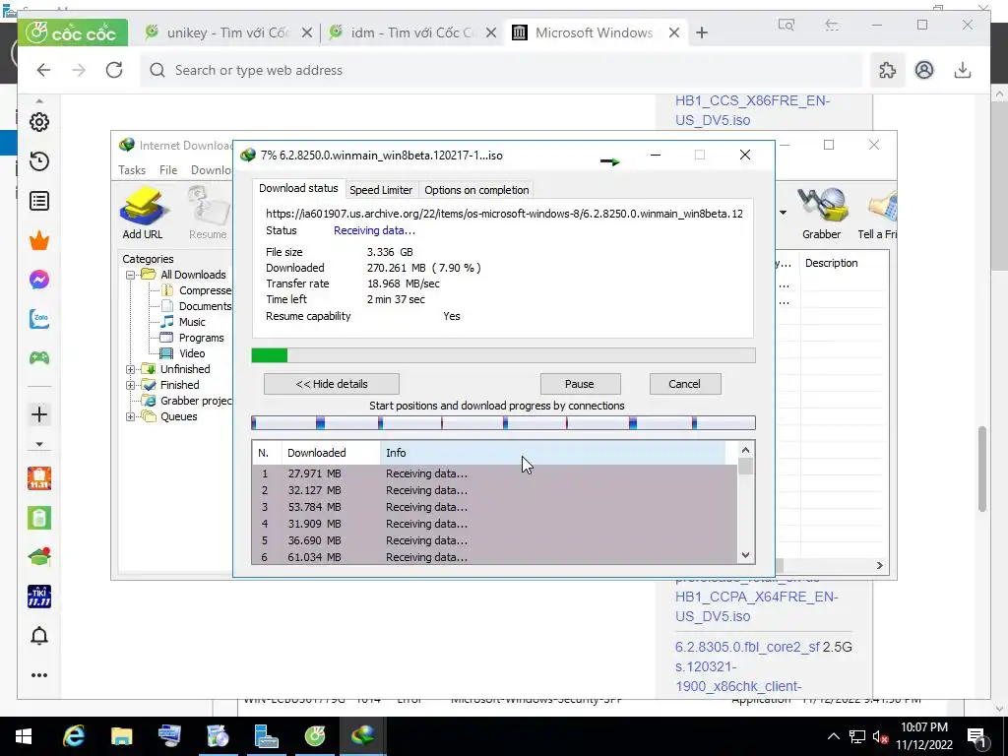Viewport: 1008px width, 756px height.
Task: Click the IDM list horizontal scroll arrow
Action: (x=879, y=566)
